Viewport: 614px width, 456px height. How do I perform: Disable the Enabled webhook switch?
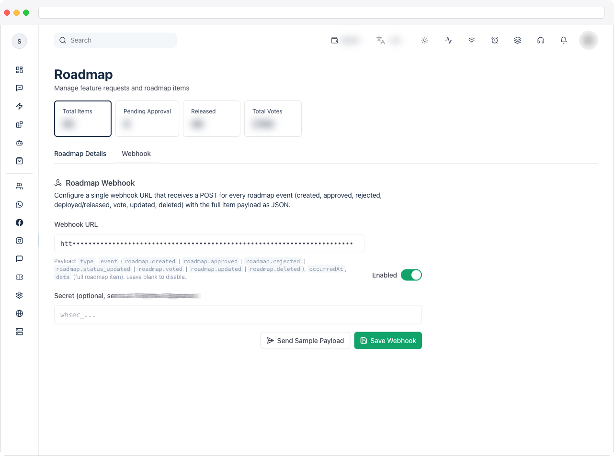tap(411, 275)
